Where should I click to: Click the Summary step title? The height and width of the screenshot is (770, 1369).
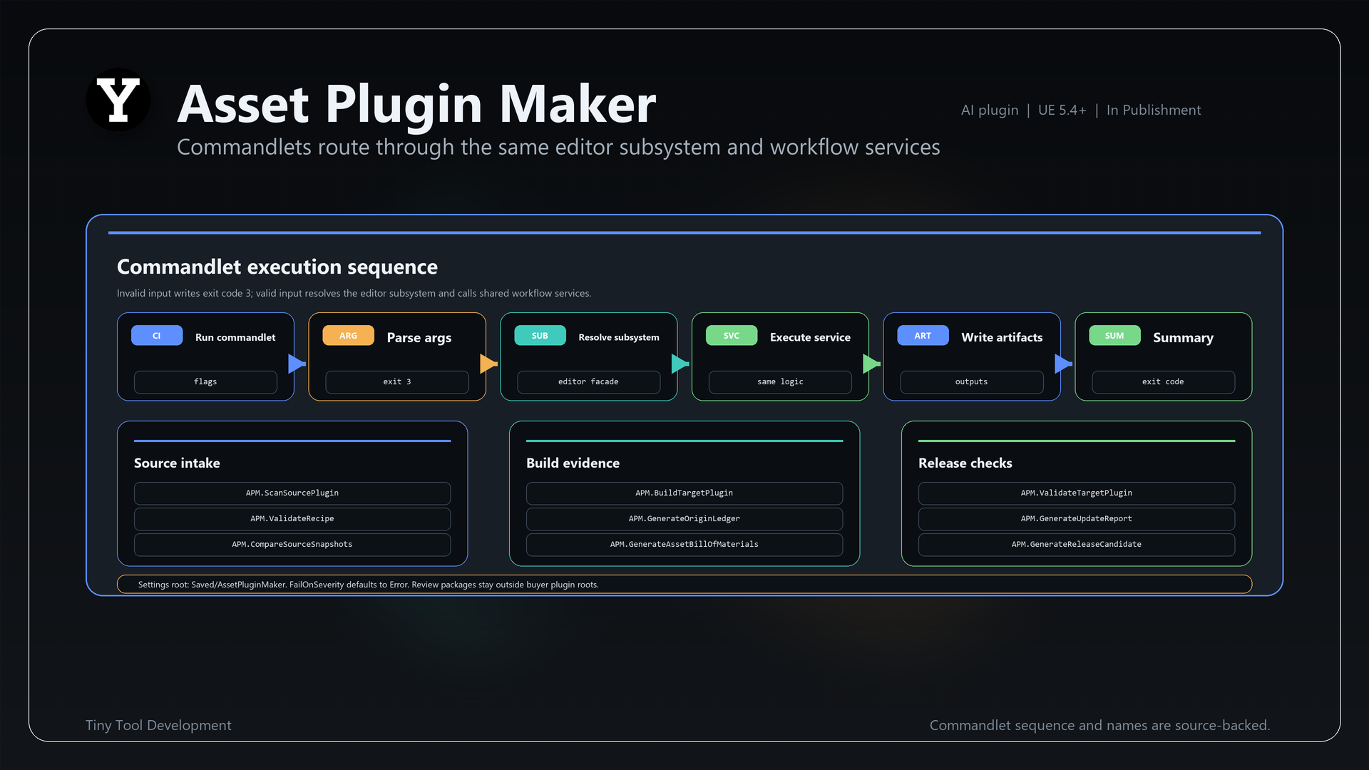pos(1183,338)
